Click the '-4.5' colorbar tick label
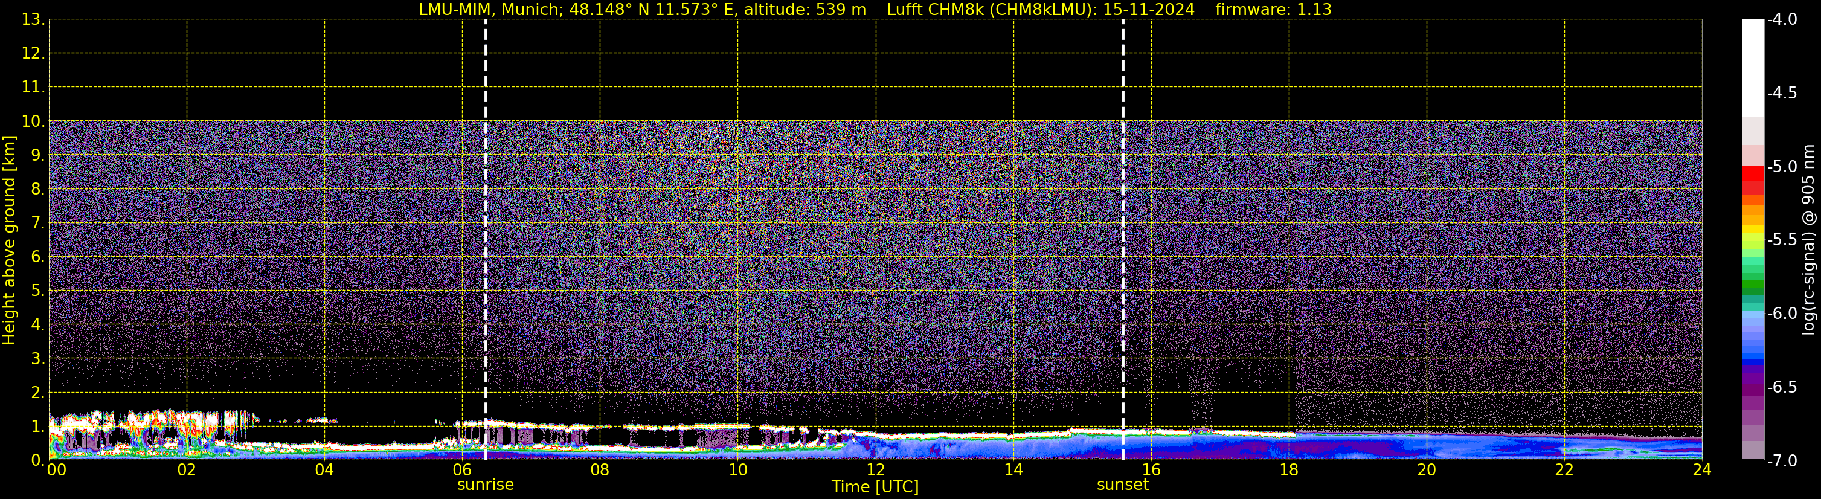 coord(1781,93)
